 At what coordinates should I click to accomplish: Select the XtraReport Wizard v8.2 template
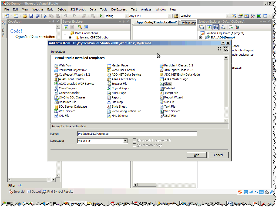pyautogui.click(x=72, y=75)
